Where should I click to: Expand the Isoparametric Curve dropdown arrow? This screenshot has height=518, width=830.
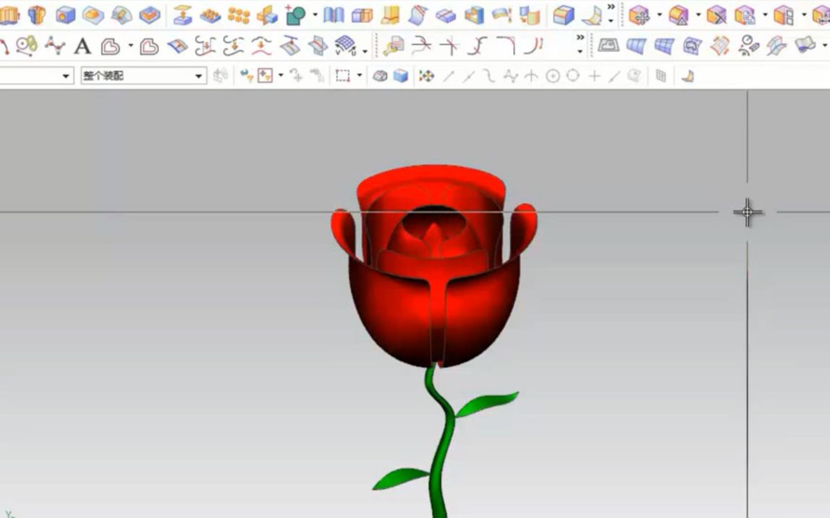[365, 51]
